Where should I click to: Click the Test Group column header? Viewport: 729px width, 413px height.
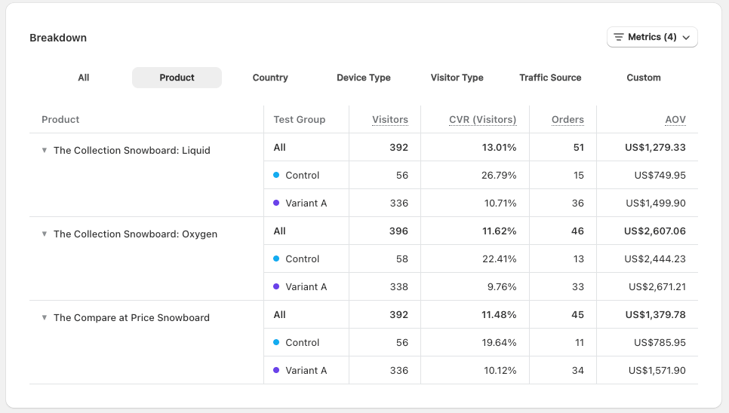click(x=300, y=120)
